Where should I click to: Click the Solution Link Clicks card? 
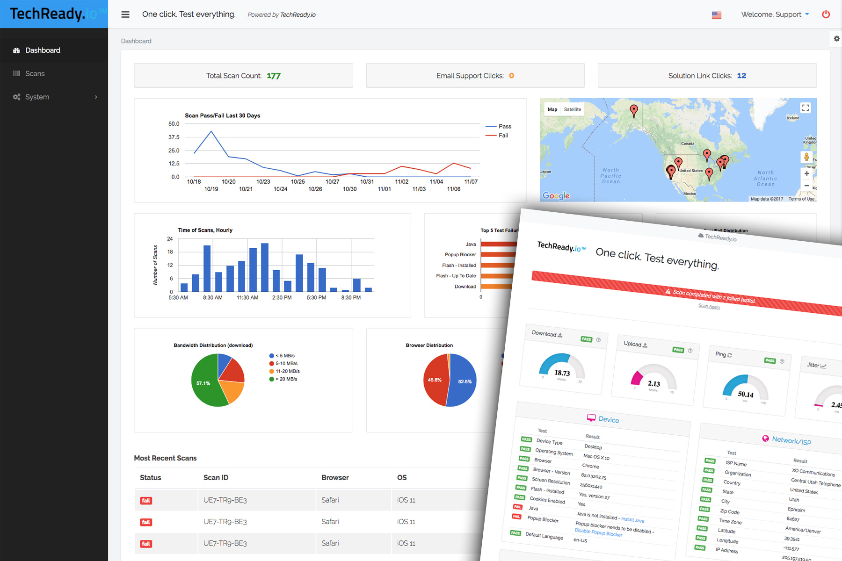pos(707,76)
